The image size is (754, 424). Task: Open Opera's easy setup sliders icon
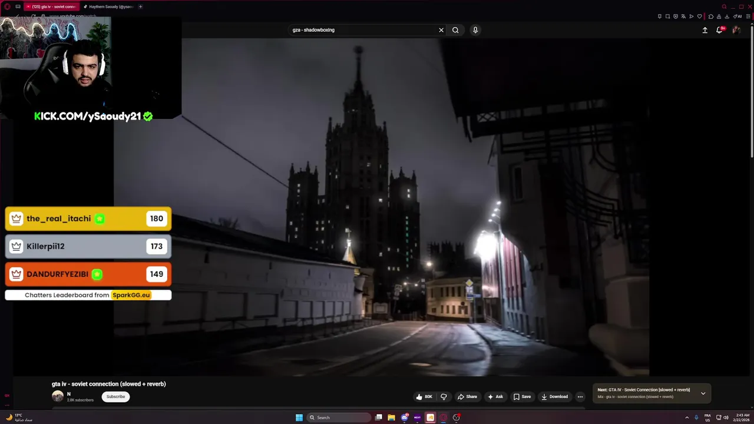(x=748, y=16)
